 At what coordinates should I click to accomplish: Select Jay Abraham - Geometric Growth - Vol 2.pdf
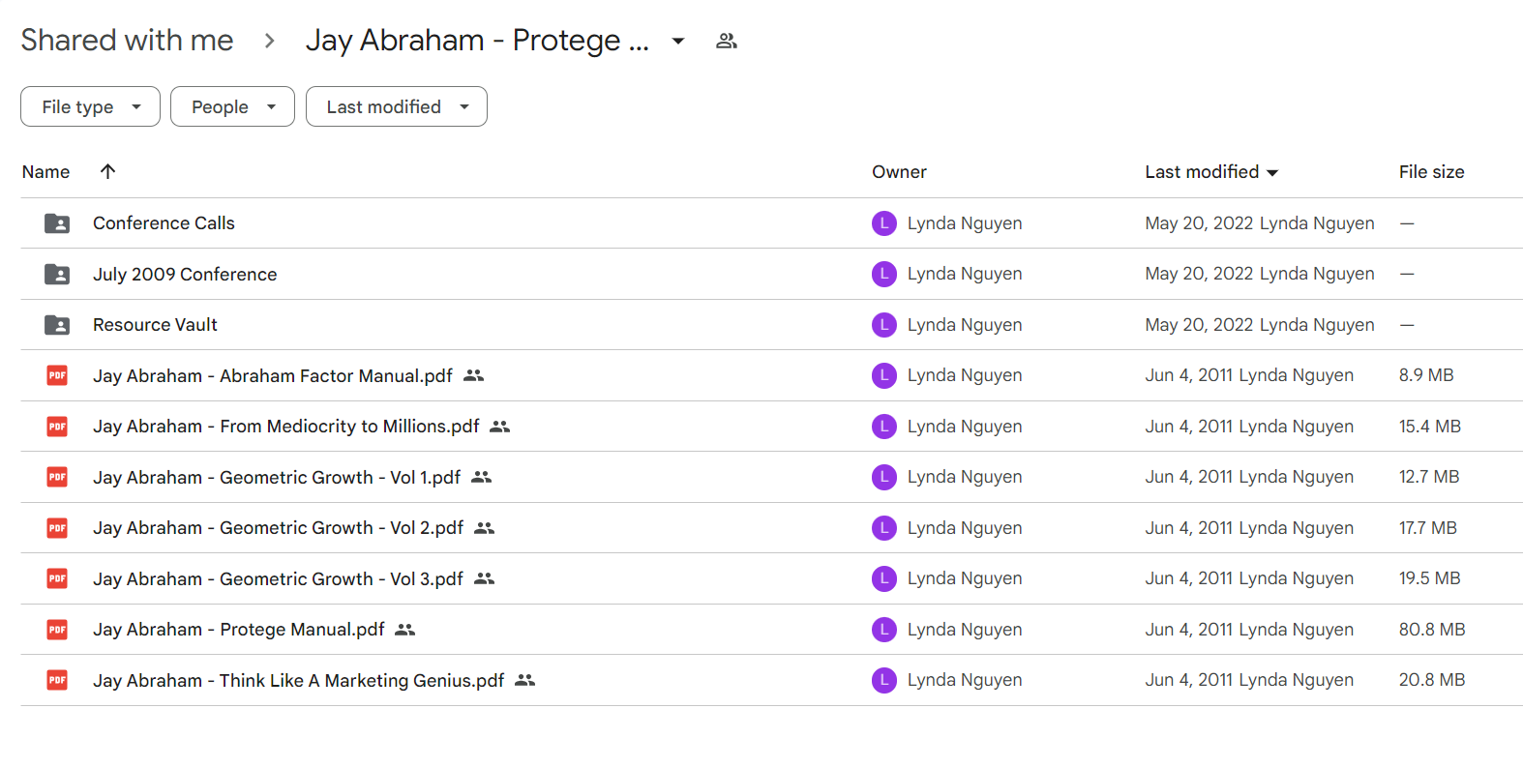[279, 528]
